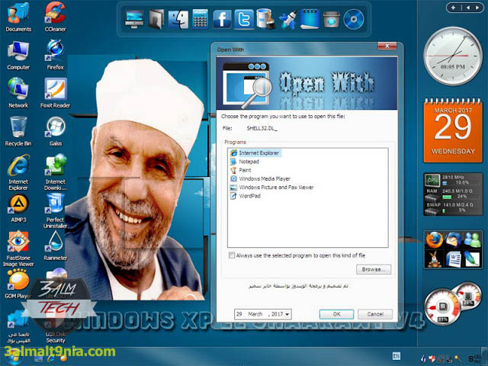Select Paint in the Programs list
The height and width of the screenshot is (366, 488).
[x=241, y=170]
